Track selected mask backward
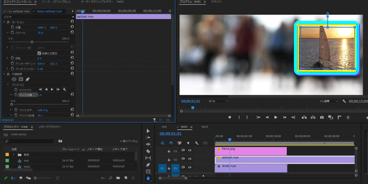This screenshot has width=368, height=184. (x=46, y=90)
